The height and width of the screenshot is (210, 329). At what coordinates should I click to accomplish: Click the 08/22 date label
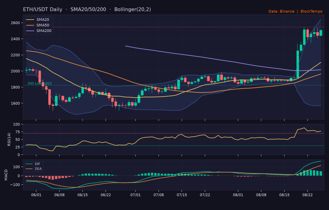[307, 195]
